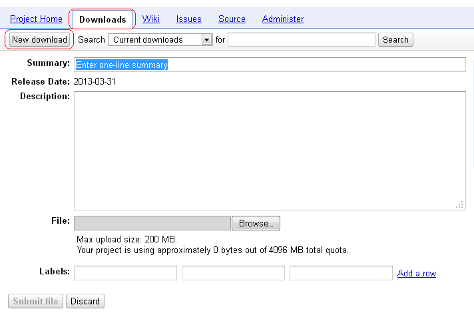Click the greyed File path field
The image size is (474, 317).
pos(152,223)
